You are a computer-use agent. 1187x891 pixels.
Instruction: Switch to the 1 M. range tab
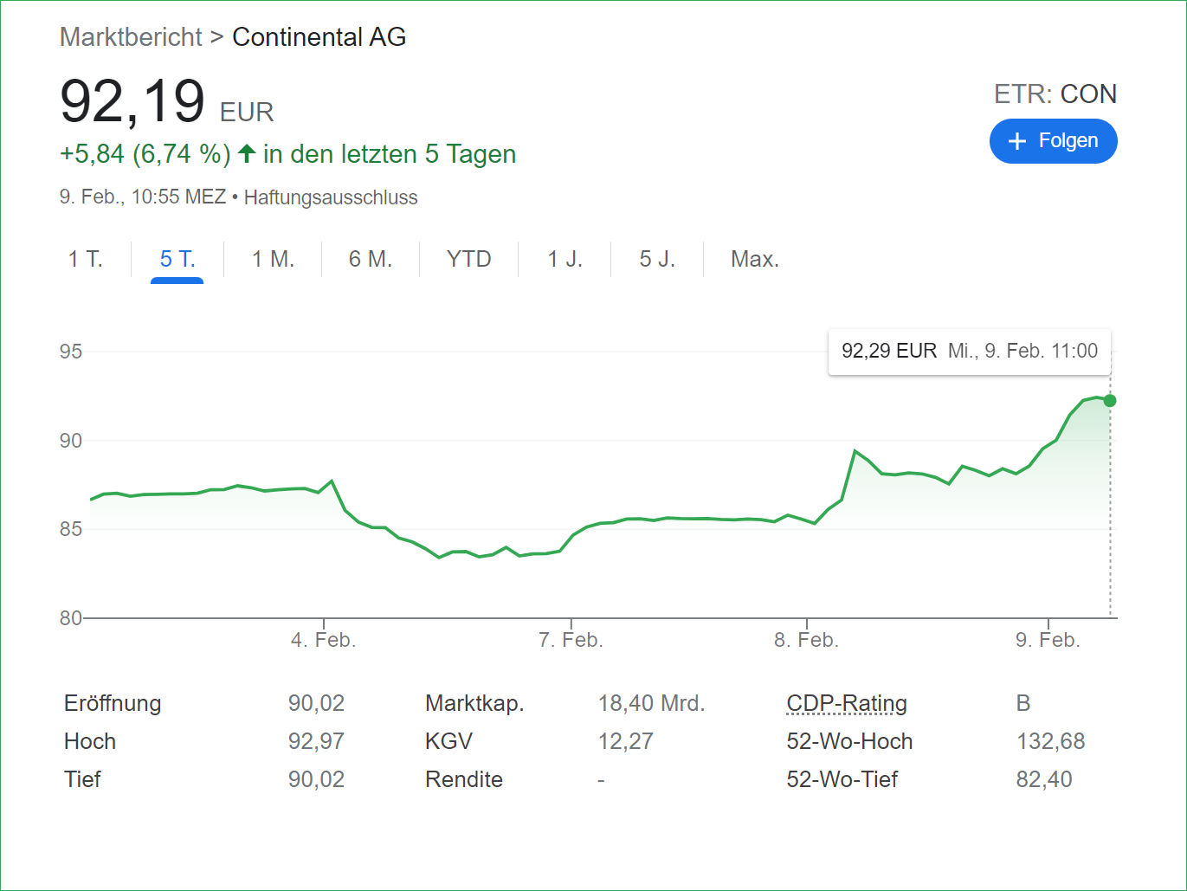pyautogui.click(x=274, y=259)
